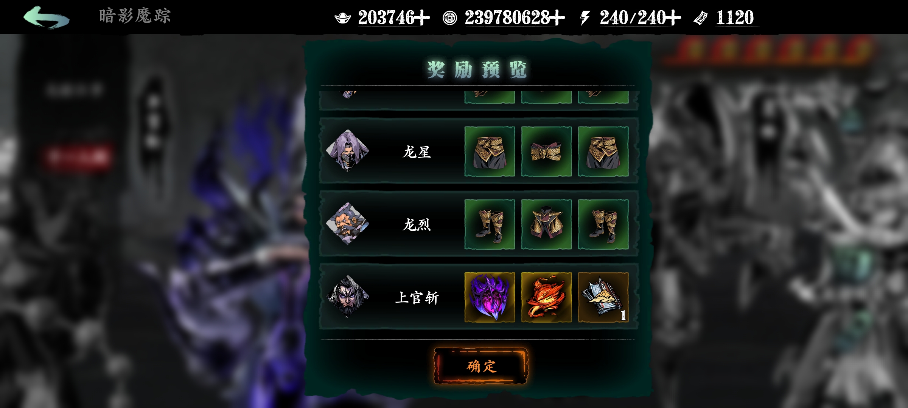Select 上官斩's orange flame reward item
The image size is (908, 408).
tap(546, 297)
